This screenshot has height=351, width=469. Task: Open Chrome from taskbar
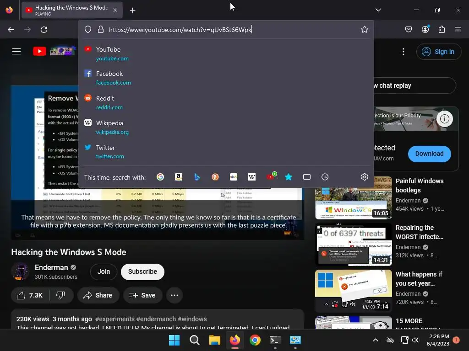point(255,340)
